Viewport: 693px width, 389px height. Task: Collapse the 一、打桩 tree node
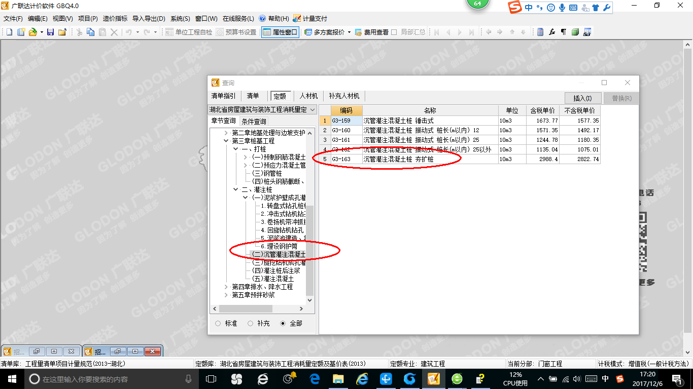(x=236, y=149)
